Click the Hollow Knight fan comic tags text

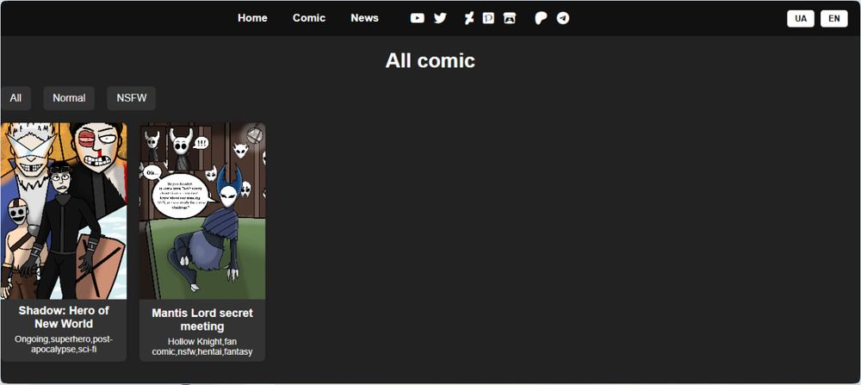click(202, 346)
